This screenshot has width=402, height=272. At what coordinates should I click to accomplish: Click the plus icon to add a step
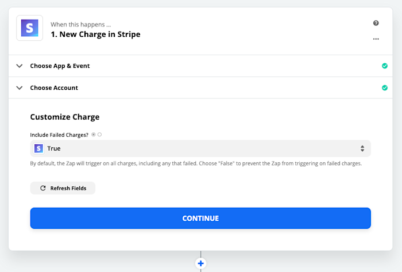[x=201, y=263]
